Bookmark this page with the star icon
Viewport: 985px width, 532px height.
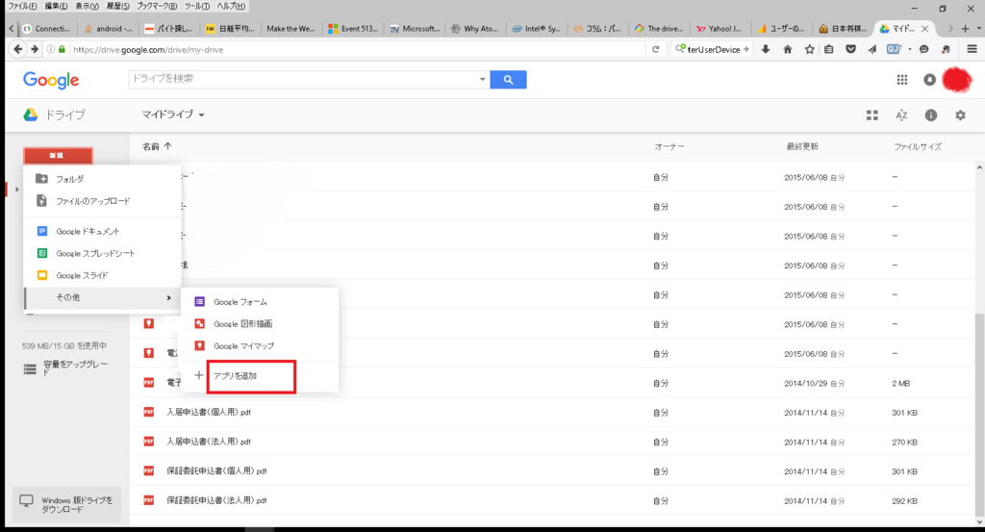pos(809,49)
